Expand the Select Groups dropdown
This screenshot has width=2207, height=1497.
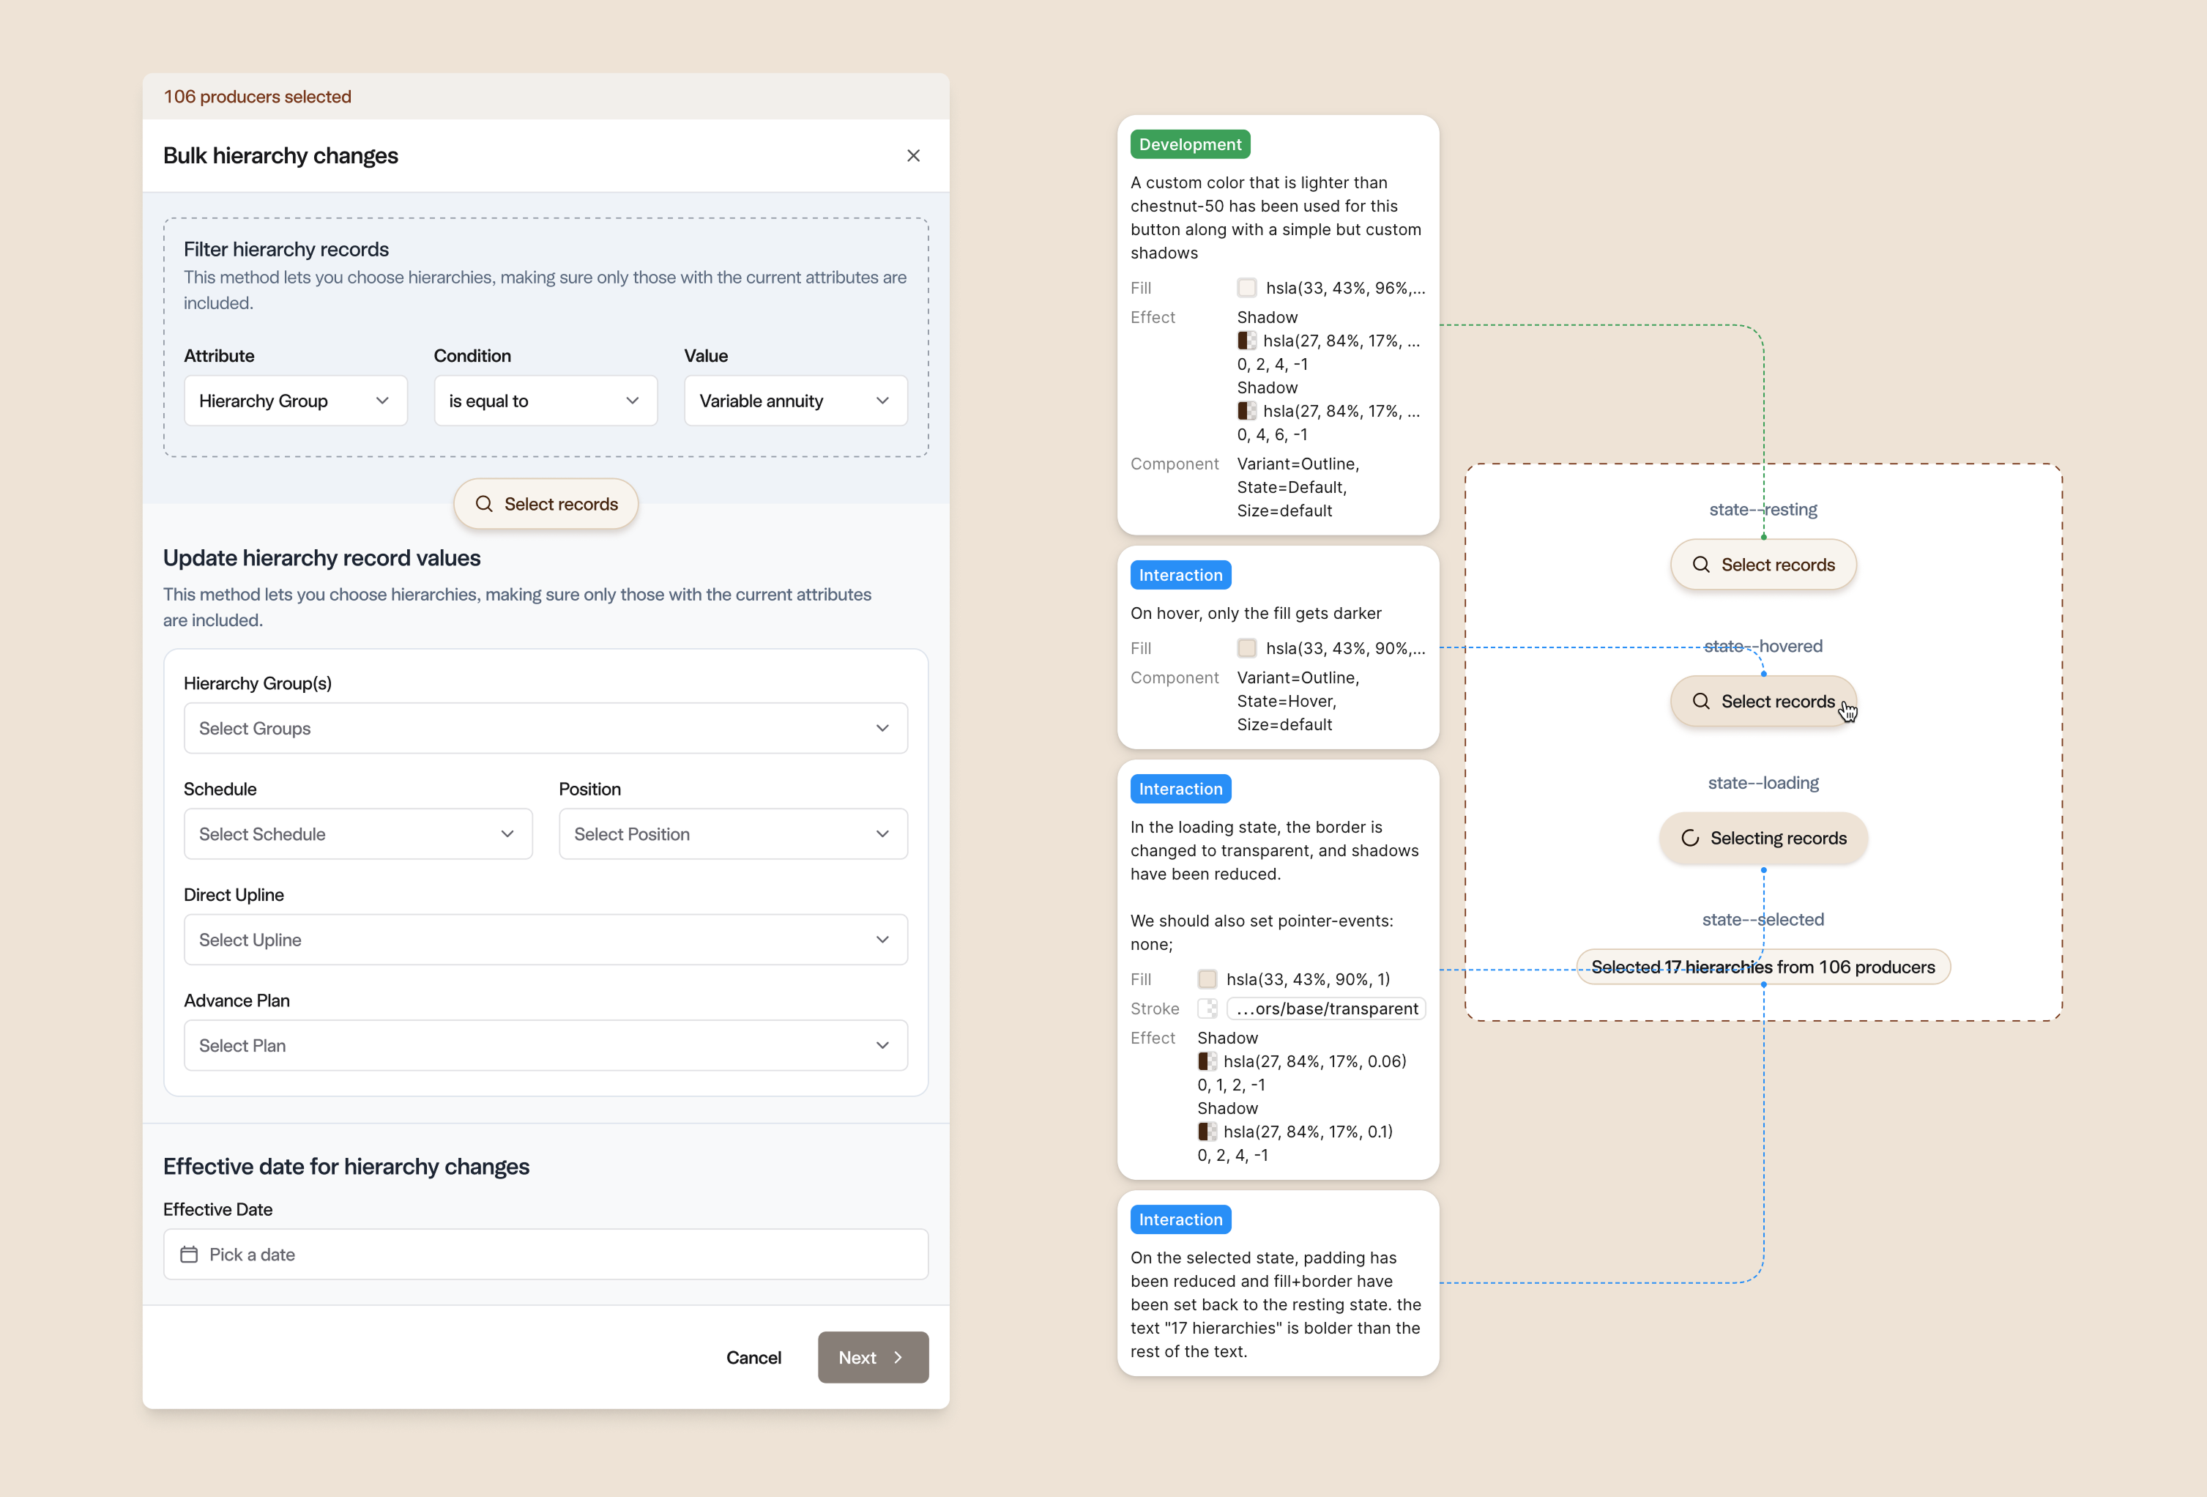click(546, 729)
